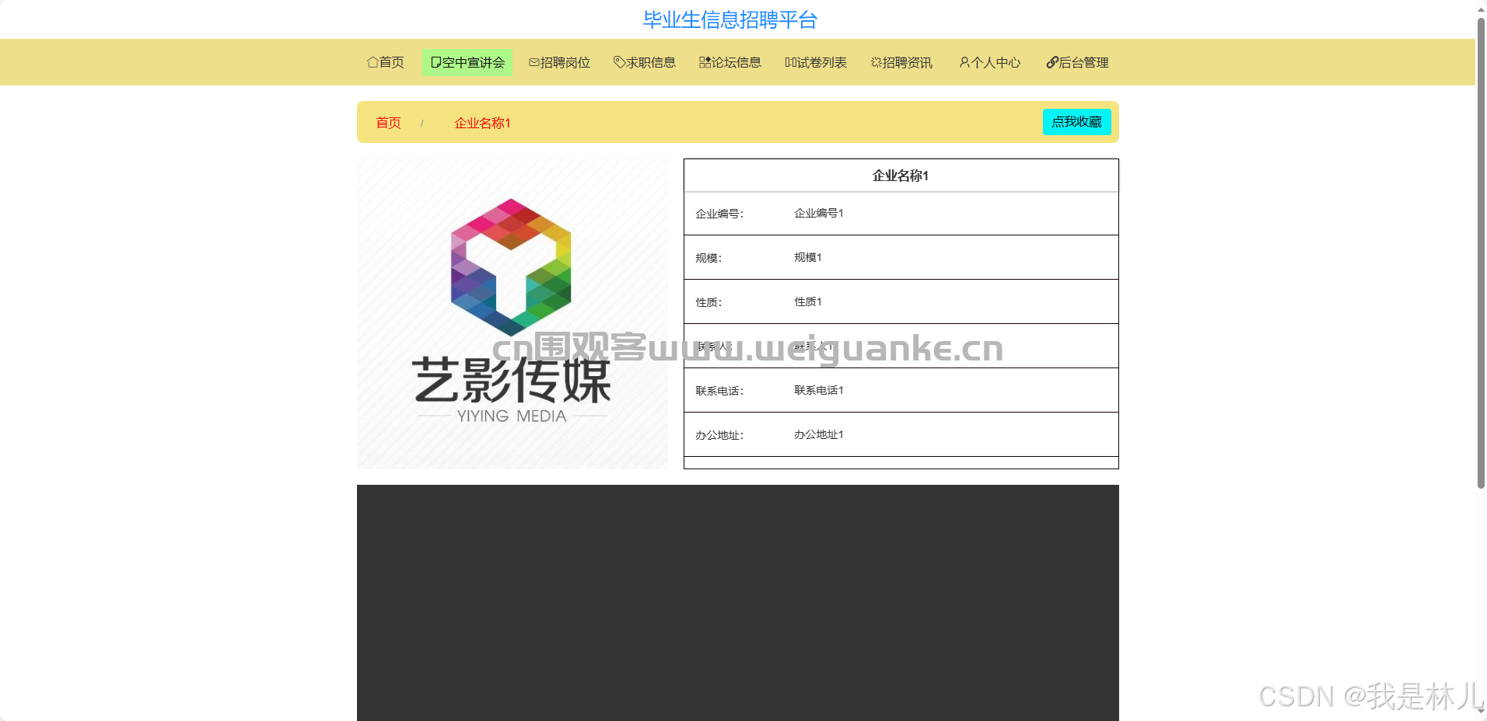Click the 联系电话: label
Image resolution: width=1487 pixels, height=721 pixels.
pos(719,391)
